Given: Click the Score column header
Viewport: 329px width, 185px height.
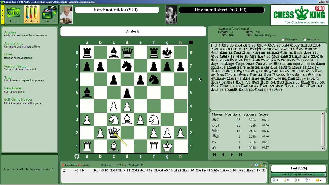Looking at the screenshot, I should [x=264, y=114].
